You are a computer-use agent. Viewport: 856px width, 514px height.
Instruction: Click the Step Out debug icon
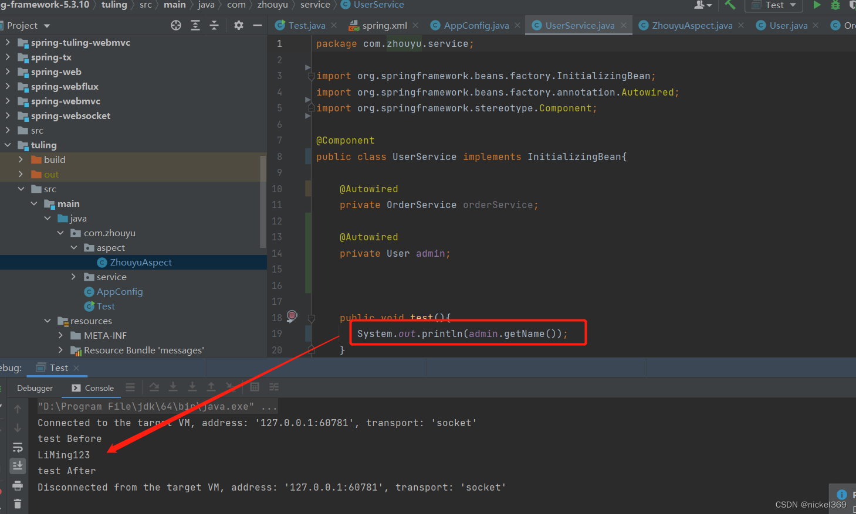tap(211, 387)
